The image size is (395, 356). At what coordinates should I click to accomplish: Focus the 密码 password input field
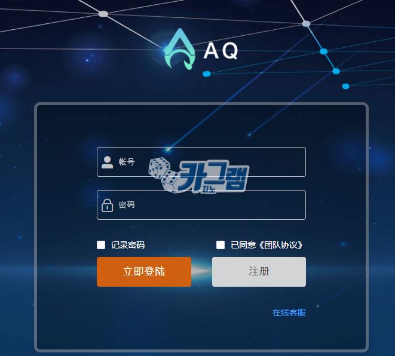pos(201,205)
